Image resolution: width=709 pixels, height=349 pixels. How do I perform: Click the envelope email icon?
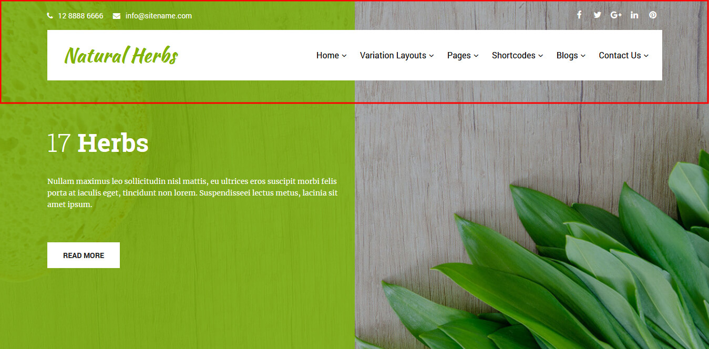coord(117,16)
